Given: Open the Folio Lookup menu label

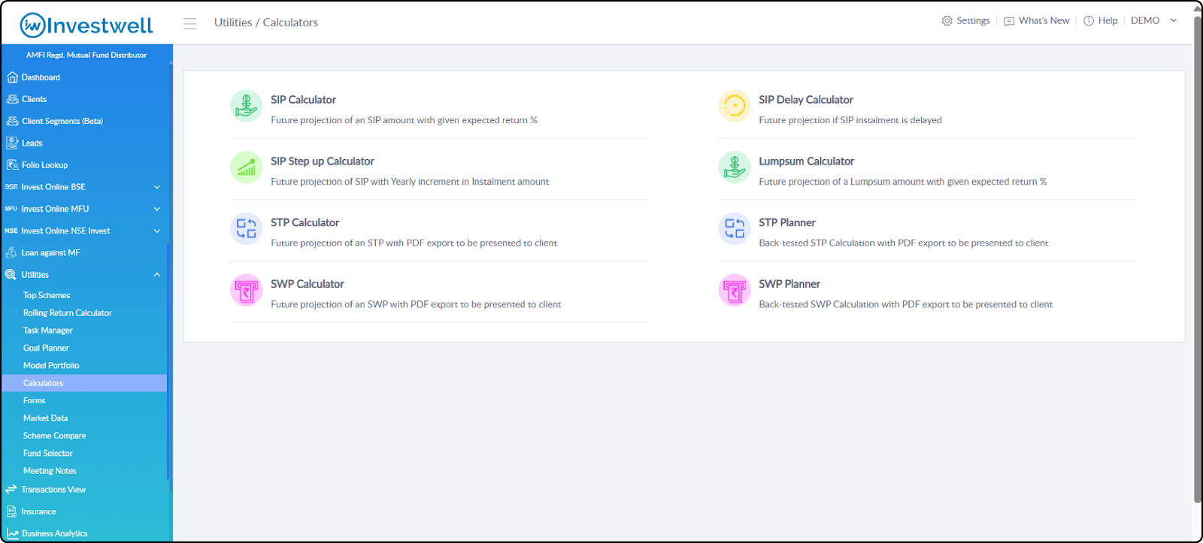Looking at the screenshot, I should (44, 165).
